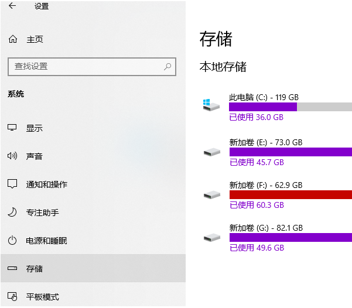Open the Tablet Mode (平板模式) menu item

42,297
